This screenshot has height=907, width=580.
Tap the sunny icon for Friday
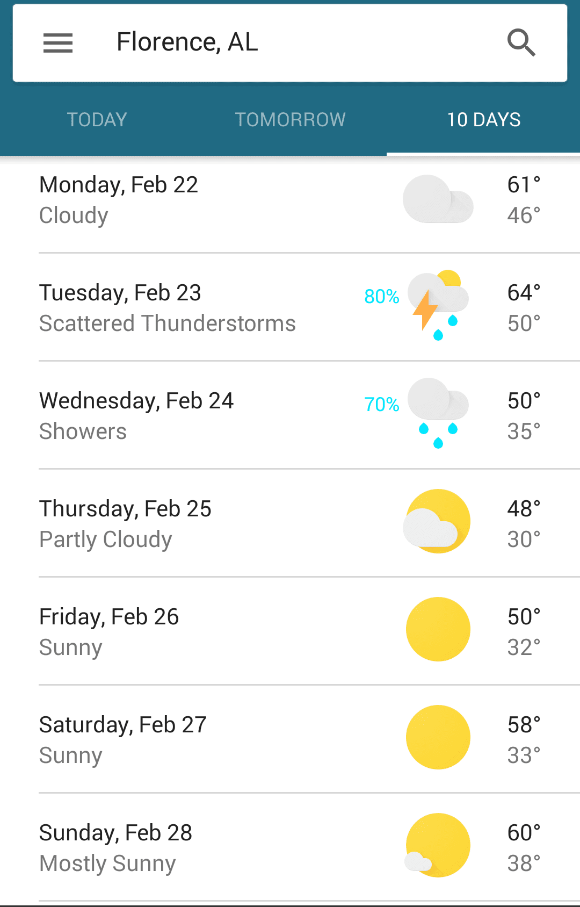click(438, 629)
